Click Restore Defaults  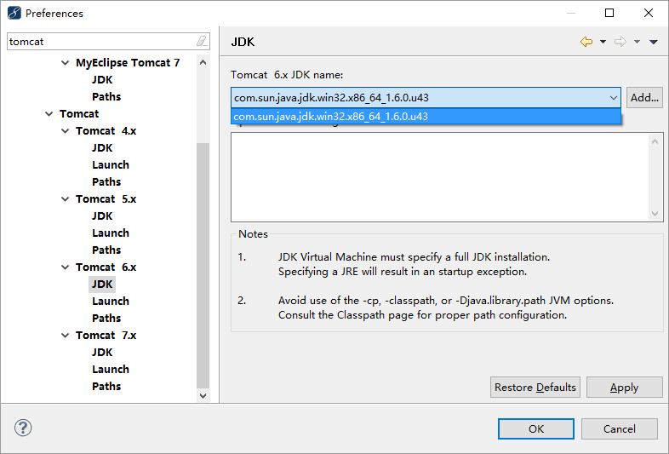535,388
